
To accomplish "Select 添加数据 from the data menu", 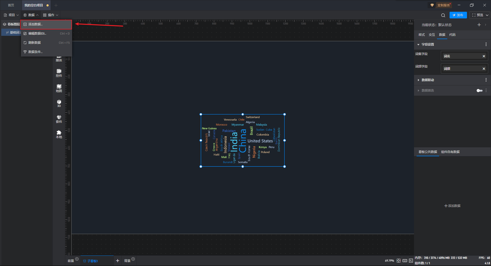I will pos(35,24).
